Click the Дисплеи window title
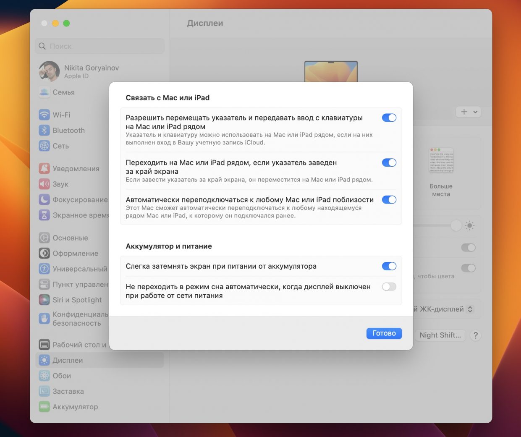Screen dimensions: 521x437 pos(205,24)
